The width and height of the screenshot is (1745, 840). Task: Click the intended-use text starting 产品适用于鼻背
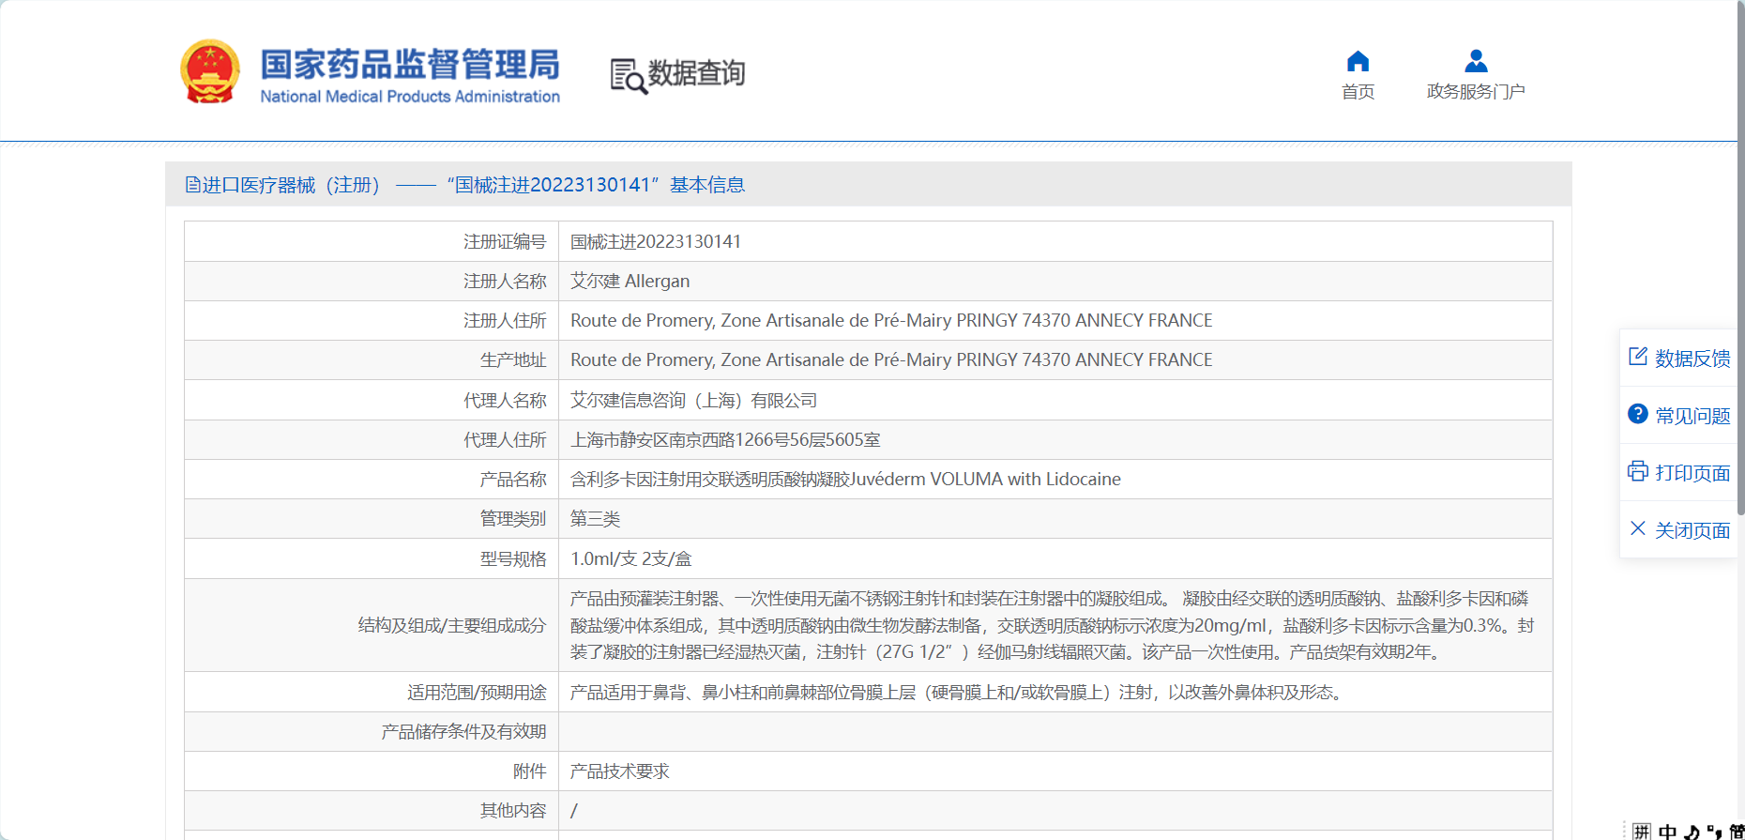pyautogui.click(x=958, y=693)
